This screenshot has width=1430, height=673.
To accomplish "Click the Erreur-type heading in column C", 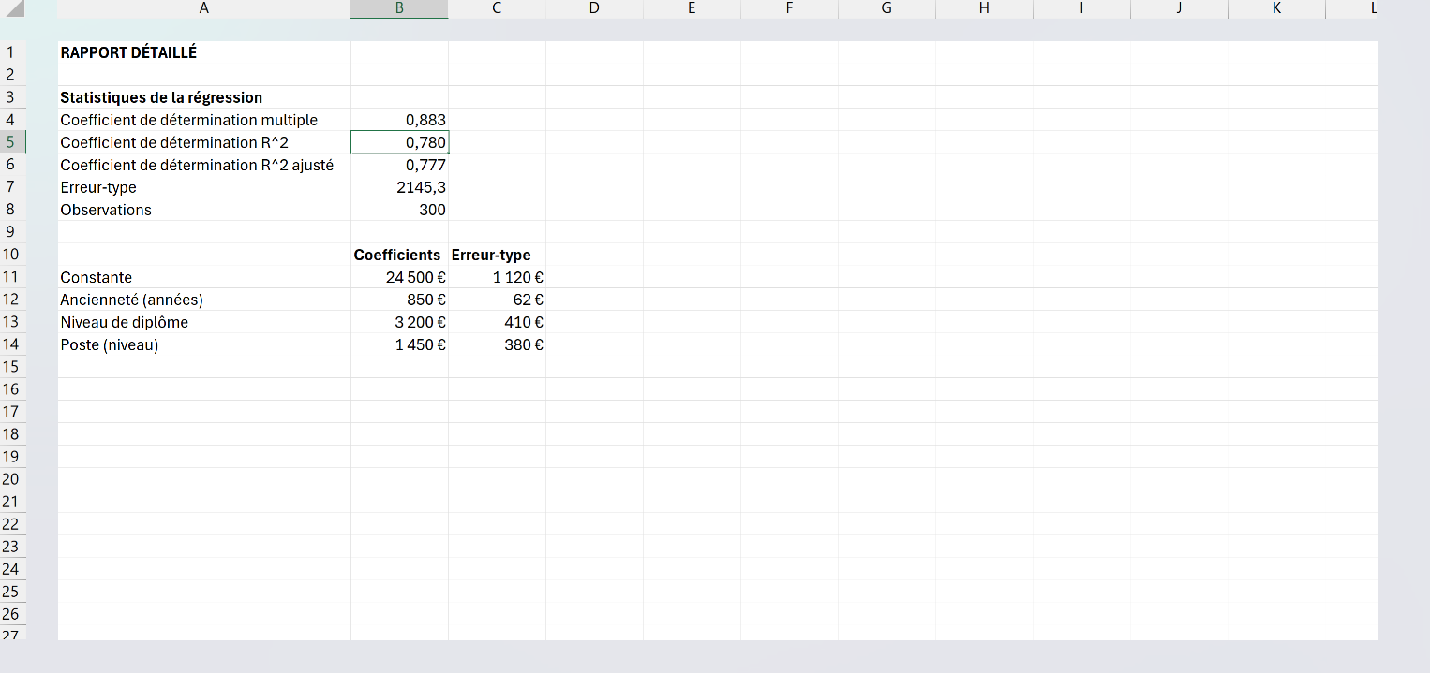I will click(x=497, y=255).
